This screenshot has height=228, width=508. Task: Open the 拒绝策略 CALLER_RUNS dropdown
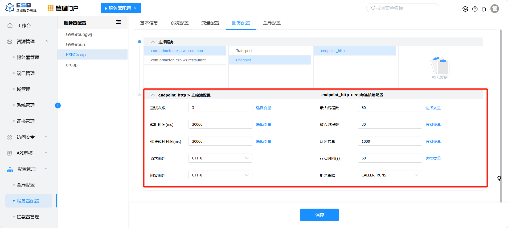(390, 175)
